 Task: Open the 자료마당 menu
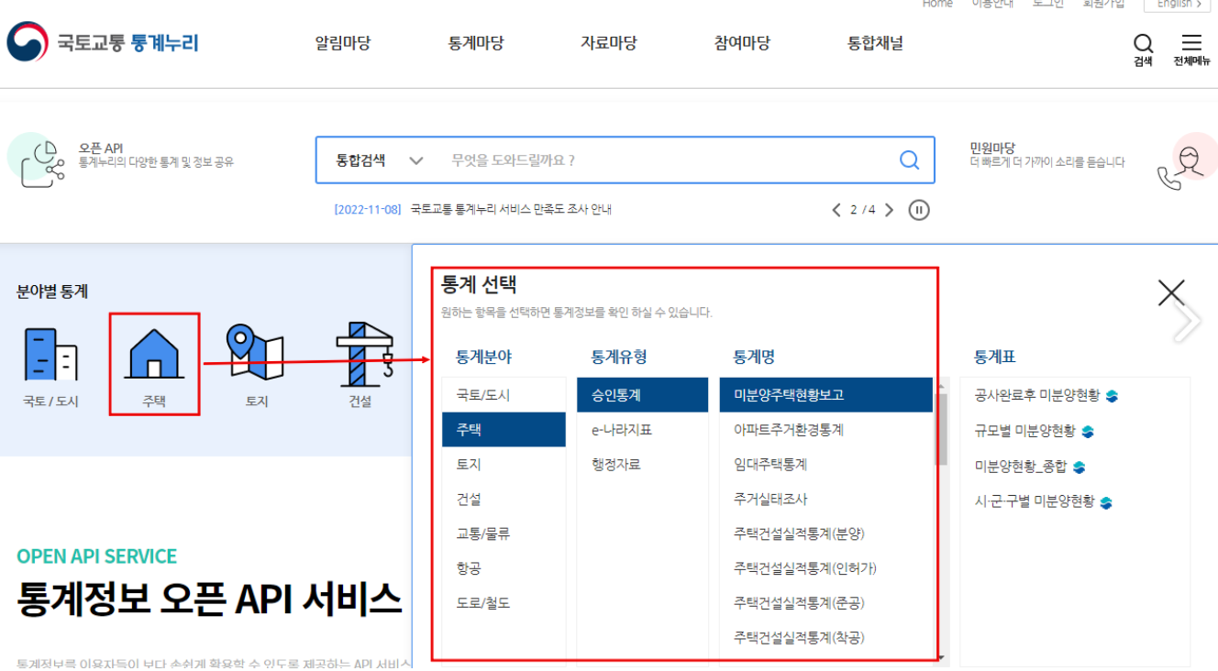click(x=608, y=42)
